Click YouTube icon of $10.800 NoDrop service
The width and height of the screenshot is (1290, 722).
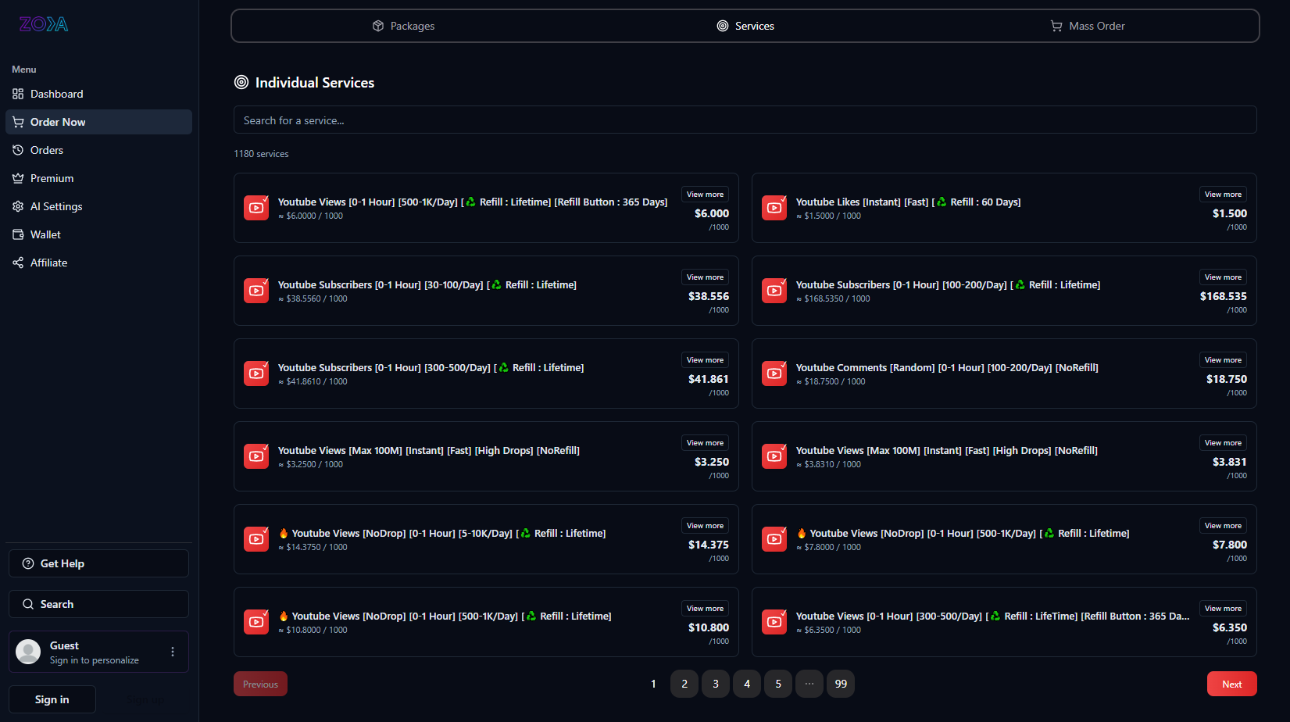[256, 622]
